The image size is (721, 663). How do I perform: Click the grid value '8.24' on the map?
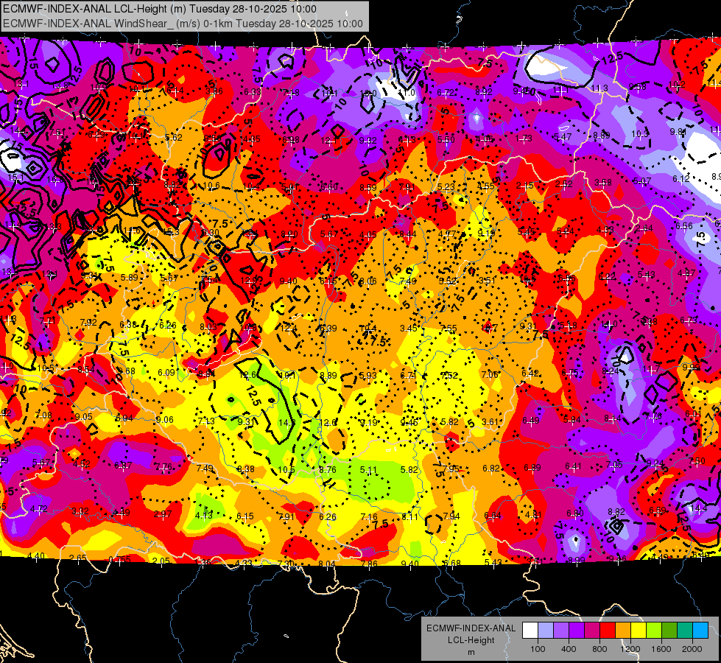611,371
